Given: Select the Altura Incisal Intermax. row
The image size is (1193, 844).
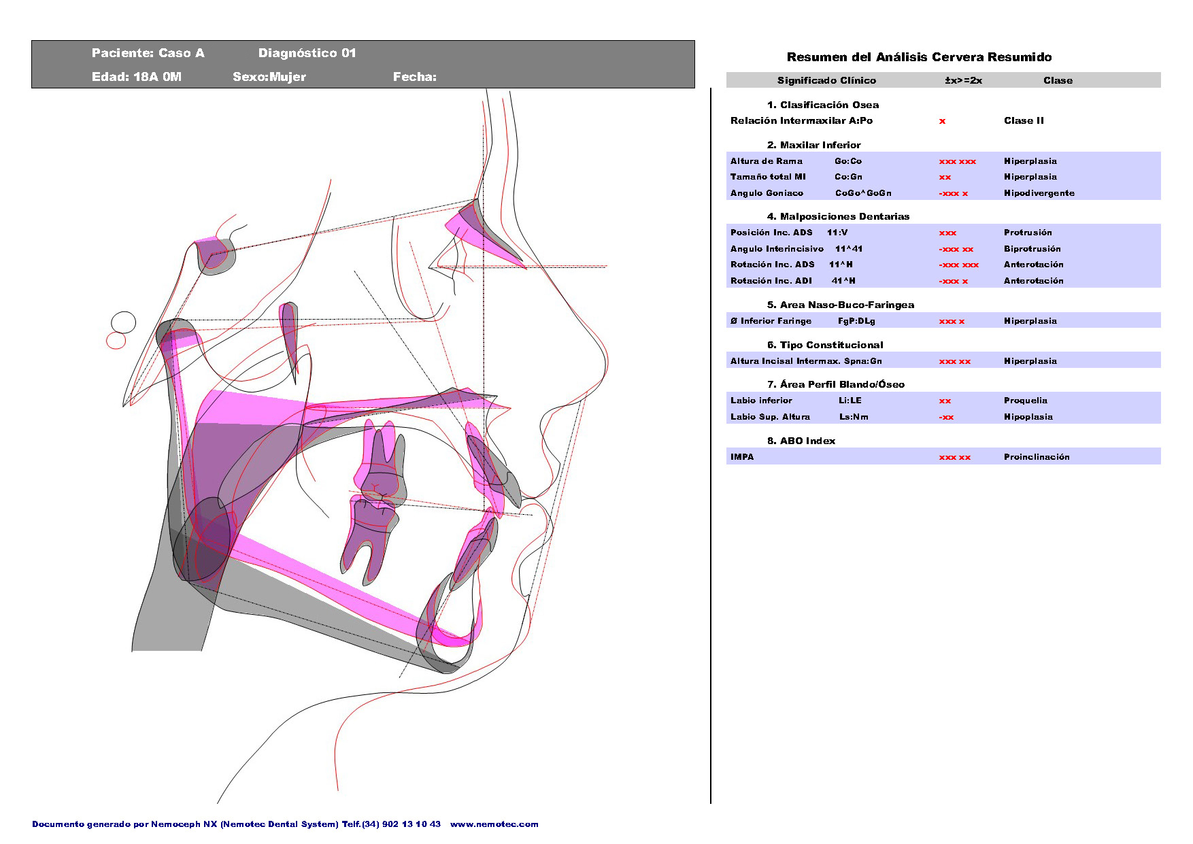Looking at the screenshot, I should point(943,361).
